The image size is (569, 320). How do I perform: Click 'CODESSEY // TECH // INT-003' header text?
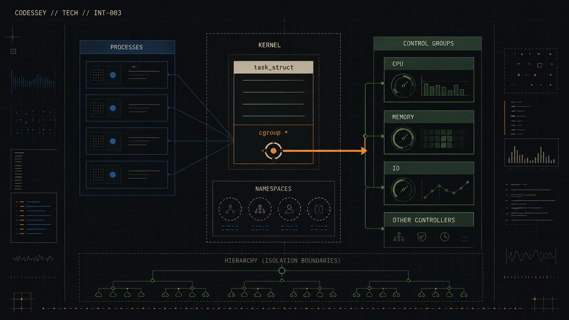pos(68,13)
